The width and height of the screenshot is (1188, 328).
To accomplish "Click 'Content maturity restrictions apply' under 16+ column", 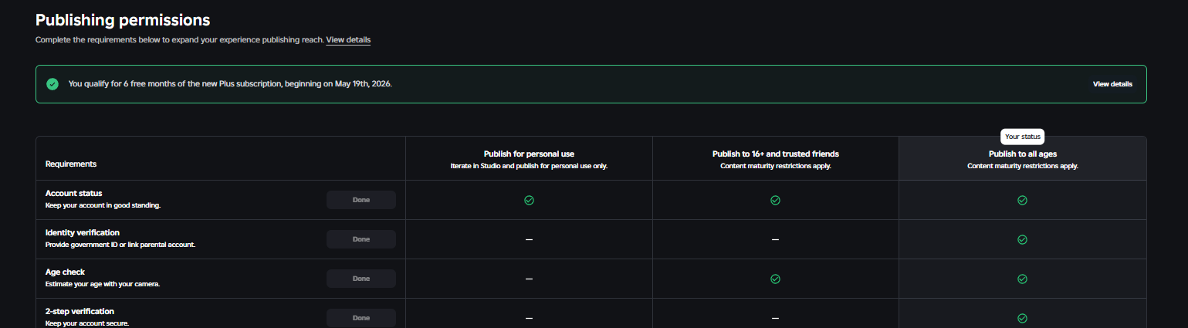I will [x=775, y=166].
